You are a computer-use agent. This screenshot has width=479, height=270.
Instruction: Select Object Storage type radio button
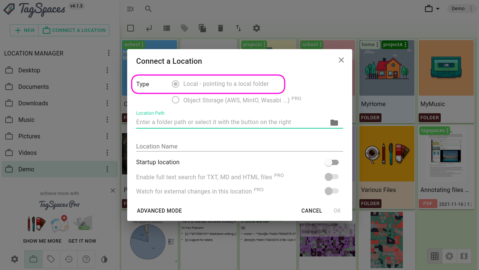tap(175, 100)
